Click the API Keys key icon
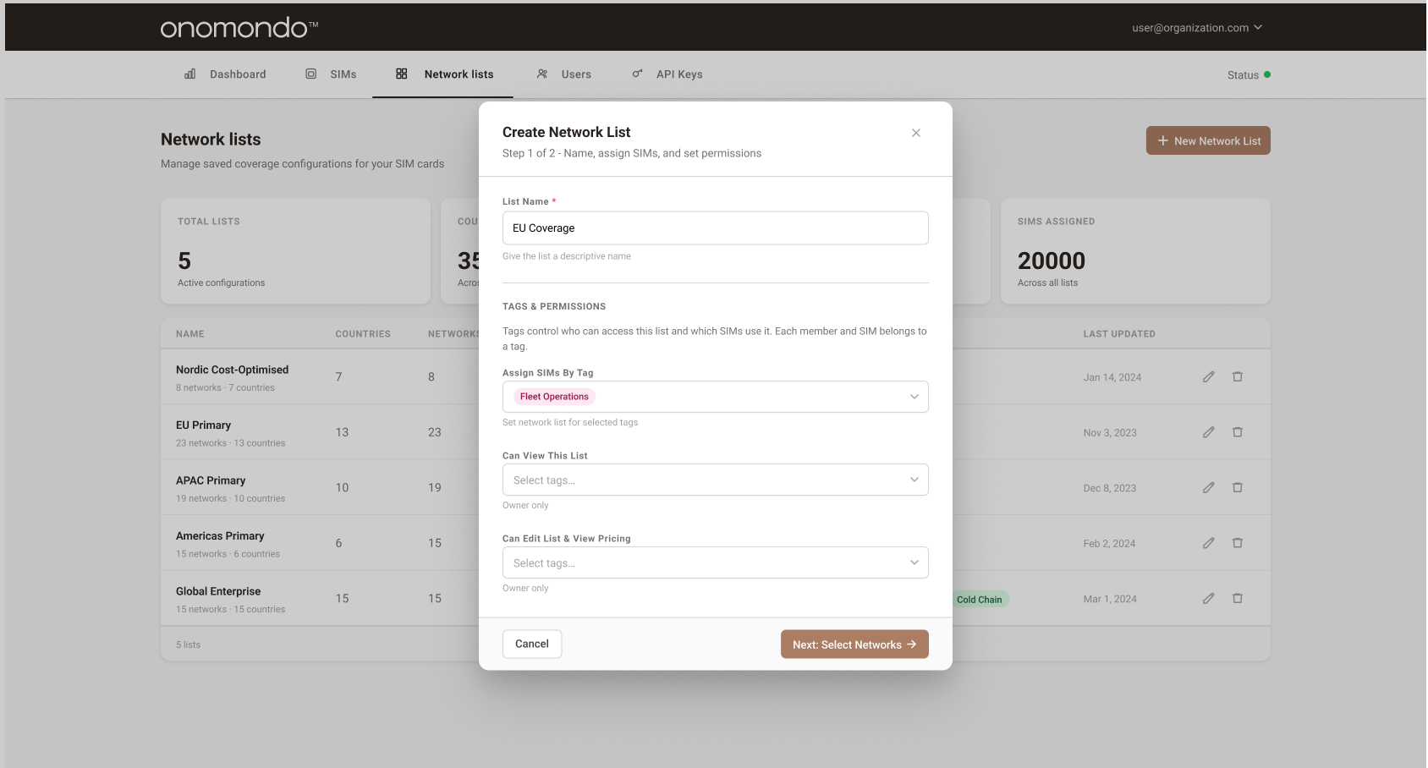Screen dimensions: 1428x768 (x=636, y=74)
